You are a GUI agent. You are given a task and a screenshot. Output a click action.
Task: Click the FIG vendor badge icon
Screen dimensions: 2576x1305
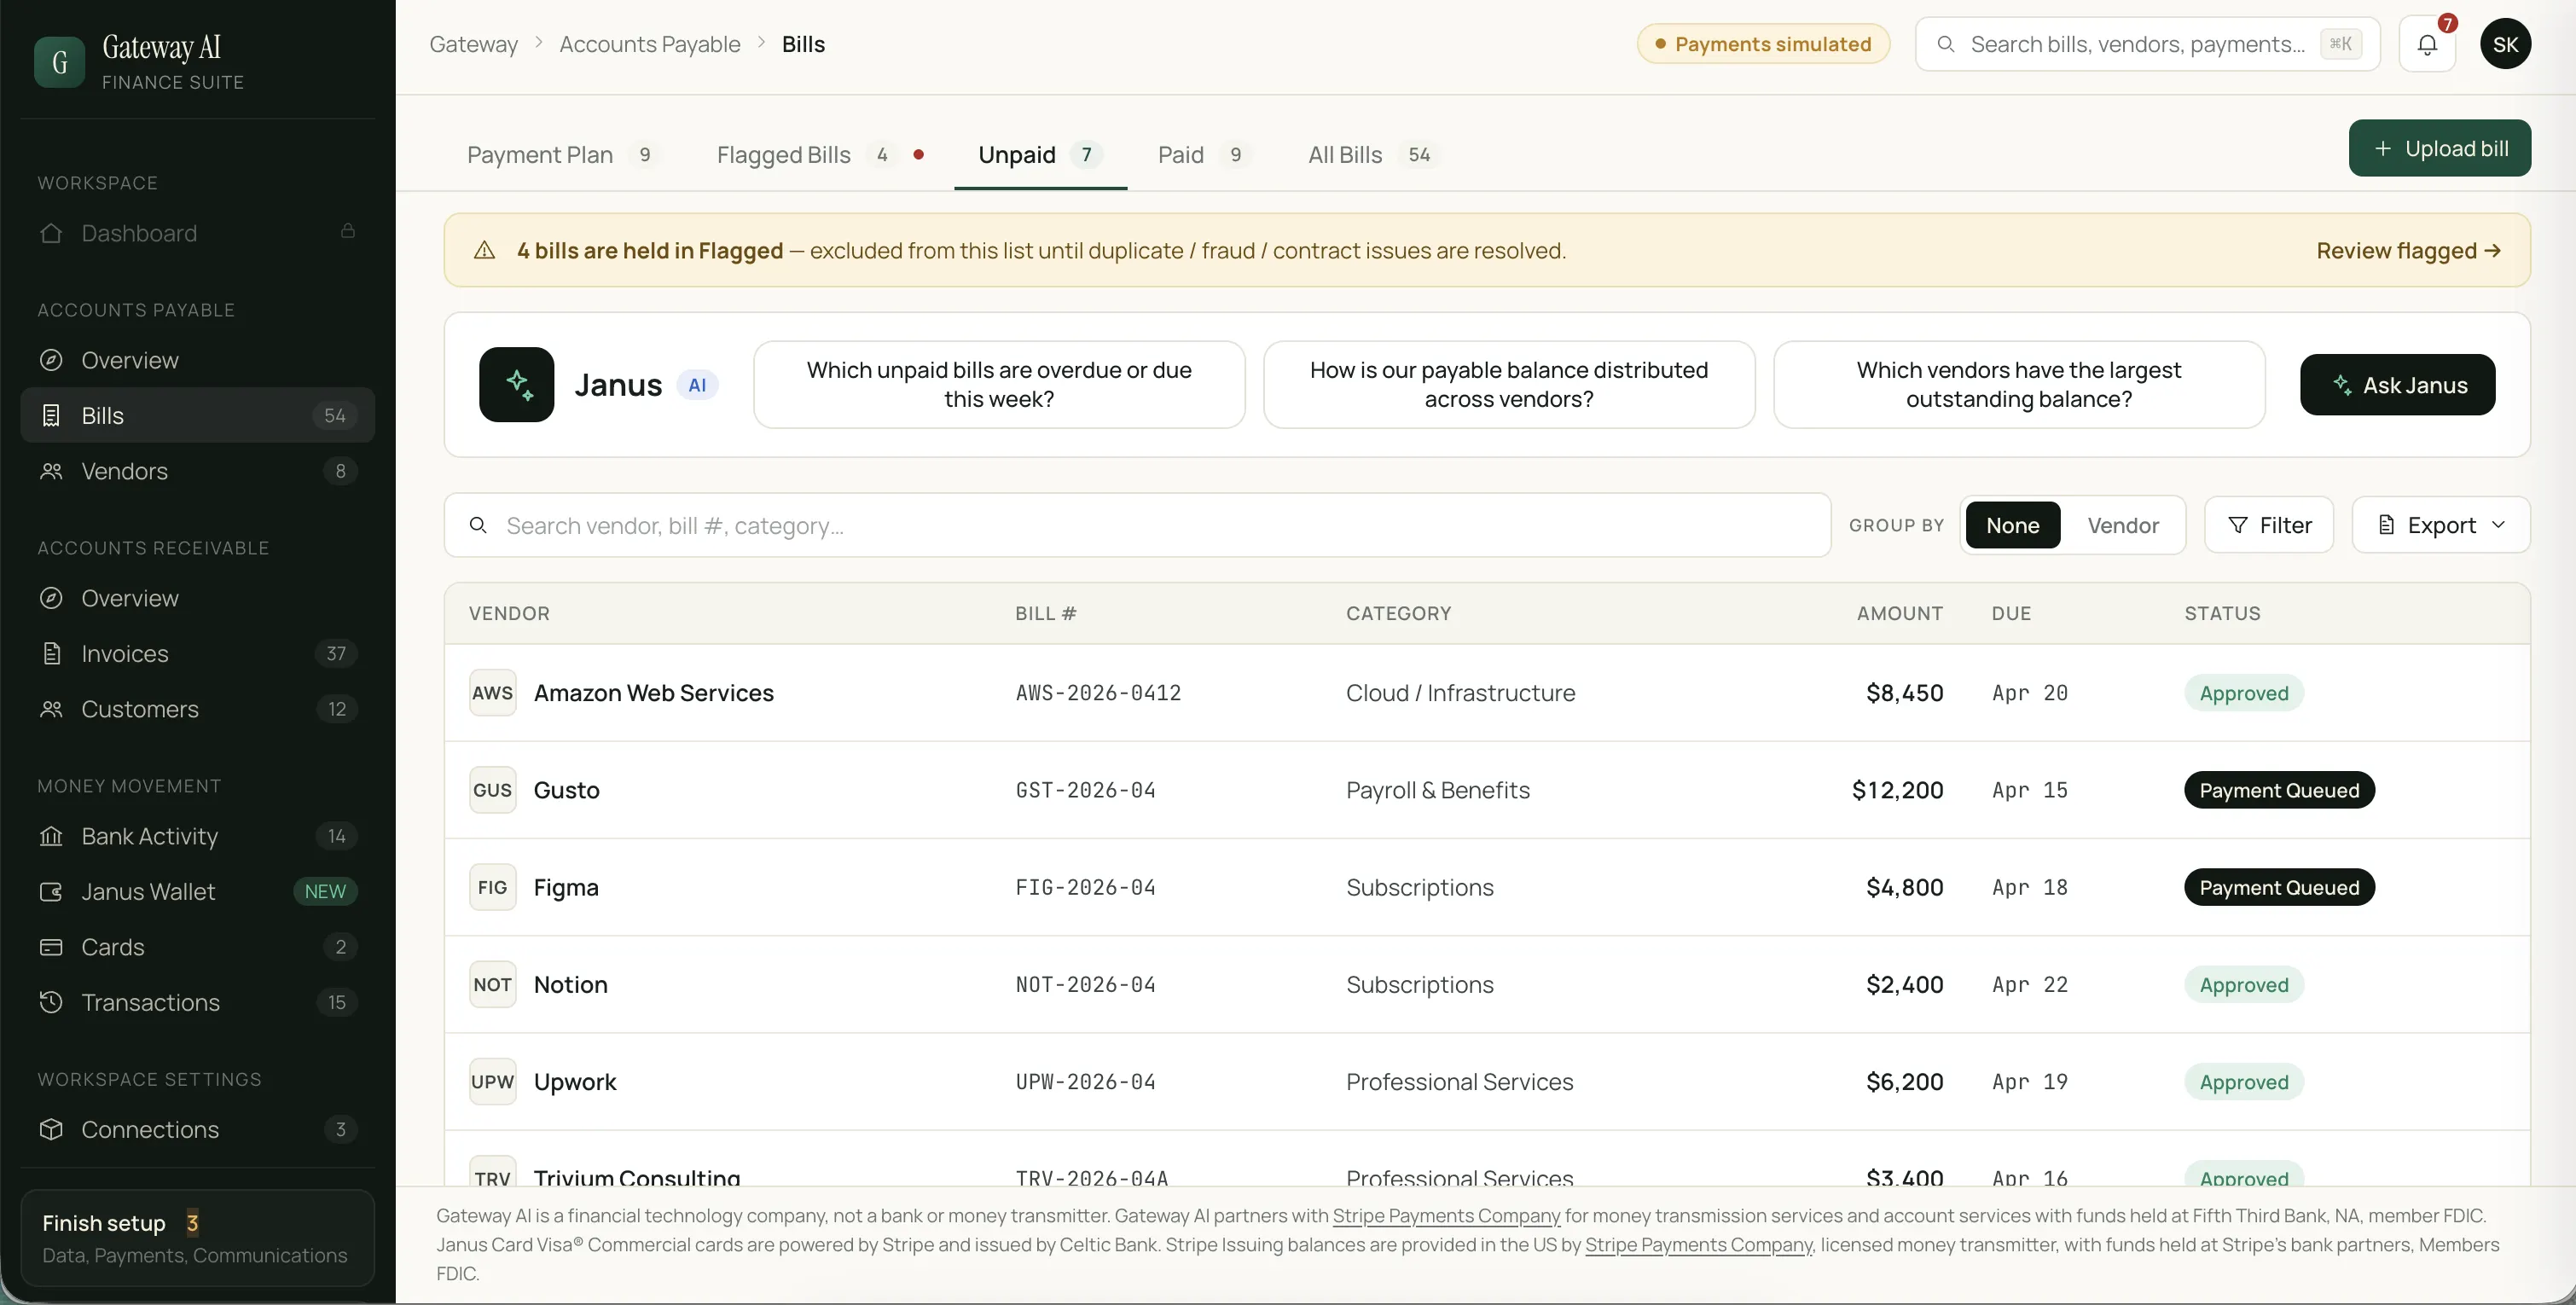(492, 887)
